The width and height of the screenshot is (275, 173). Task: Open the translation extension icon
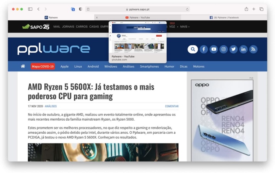point(73,9)
